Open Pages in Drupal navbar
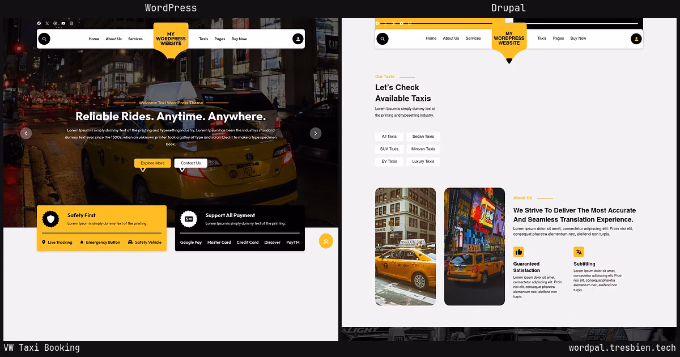The image size is (680, 357). tap(558, 39)
